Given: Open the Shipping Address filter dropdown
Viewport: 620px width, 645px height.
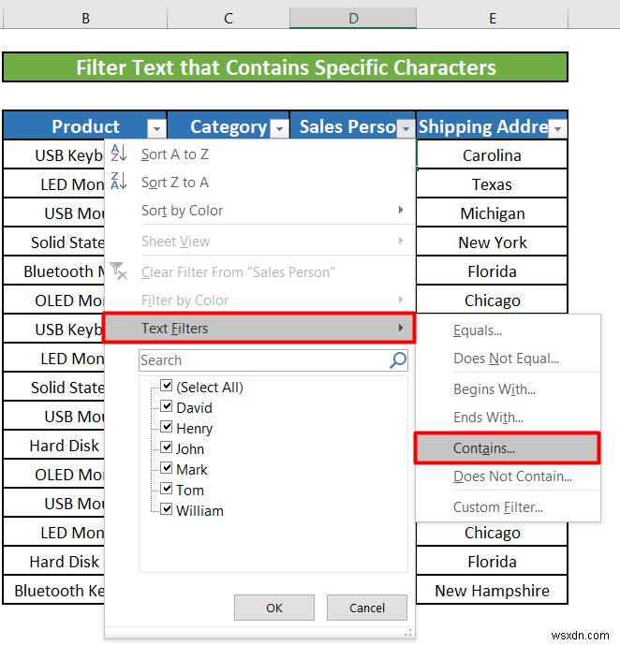Looking at the screenshot, I should (557, 129).
